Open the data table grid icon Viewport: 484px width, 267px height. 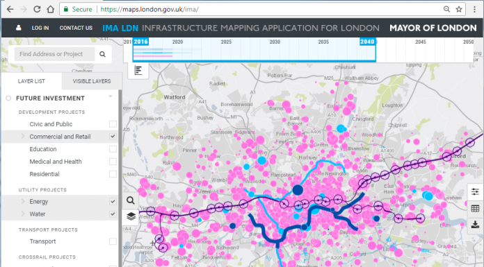475,209
